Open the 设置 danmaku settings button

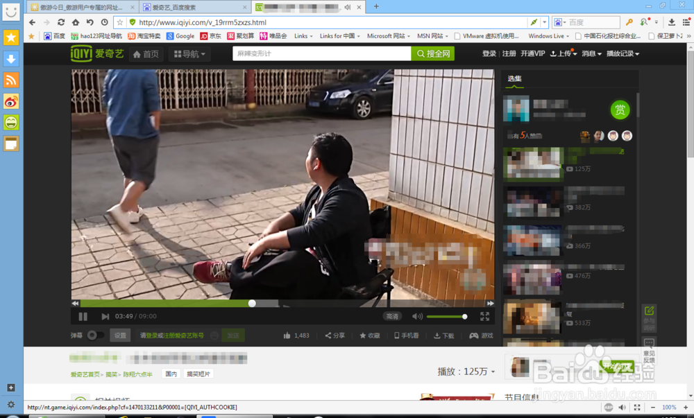(x=120, y=336)
